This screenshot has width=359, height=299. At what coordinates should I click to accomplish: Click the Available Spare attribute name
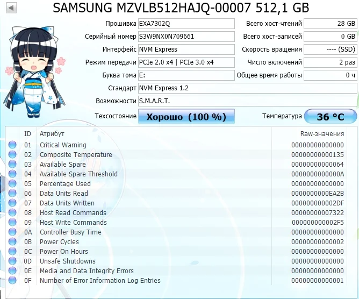point(62,164)
